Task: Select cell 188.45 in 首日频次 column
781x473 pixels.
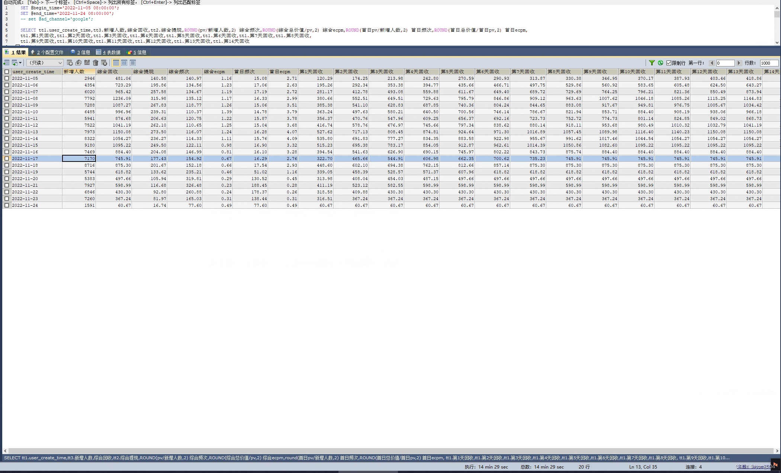Action: click(x=250, y=185)
